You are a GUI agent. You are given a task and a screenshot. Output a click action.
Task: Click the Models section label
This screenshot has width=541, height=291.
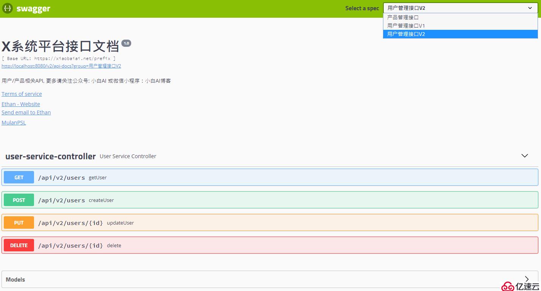(16, 280)
